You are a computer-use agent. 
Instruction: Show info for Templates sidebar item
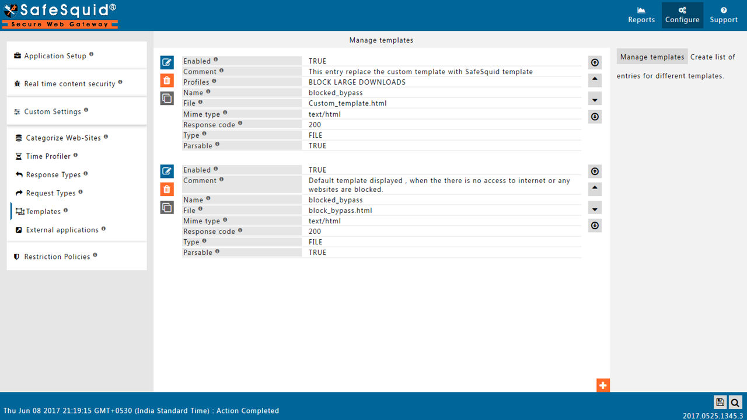tap(65, 210)
